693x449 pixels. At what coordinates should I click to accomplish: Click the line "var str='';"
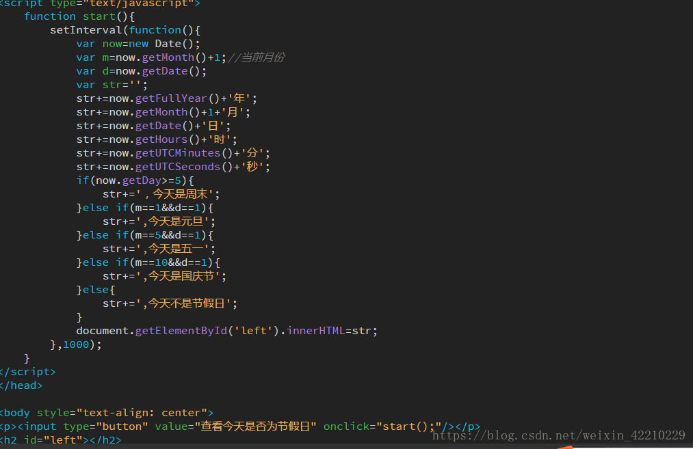click(112, 85)
